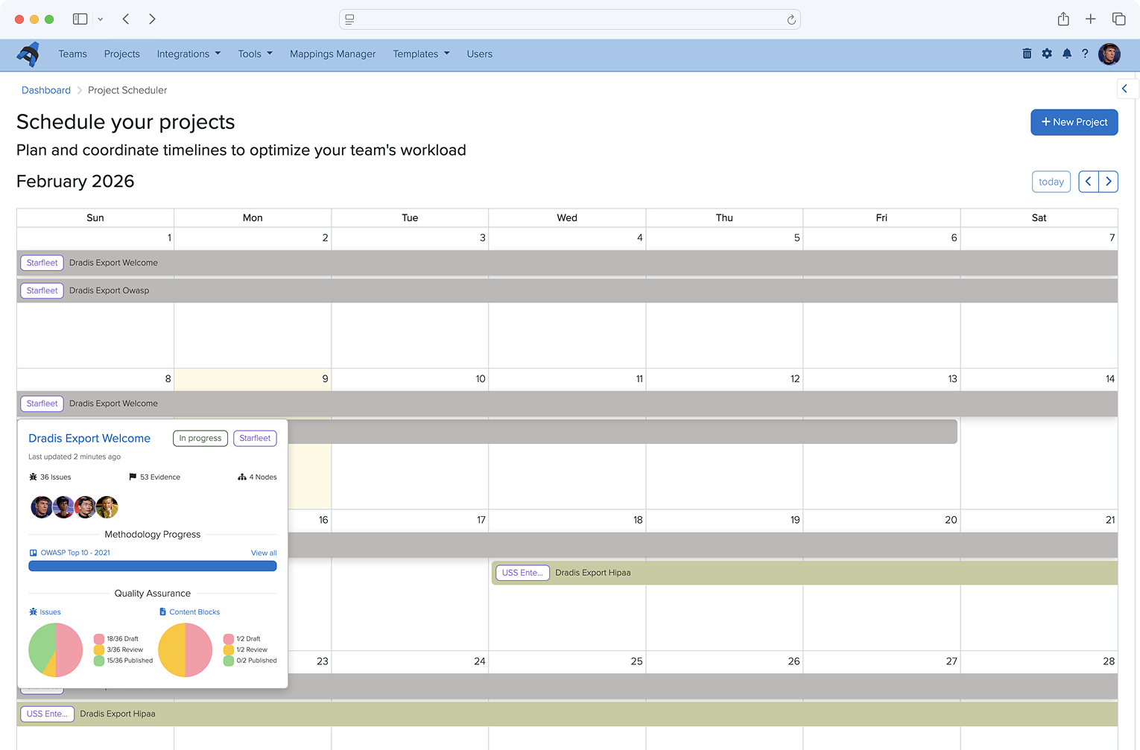
Task: Open Spock's avatar in the top bar
Action: pos(1109,54)
